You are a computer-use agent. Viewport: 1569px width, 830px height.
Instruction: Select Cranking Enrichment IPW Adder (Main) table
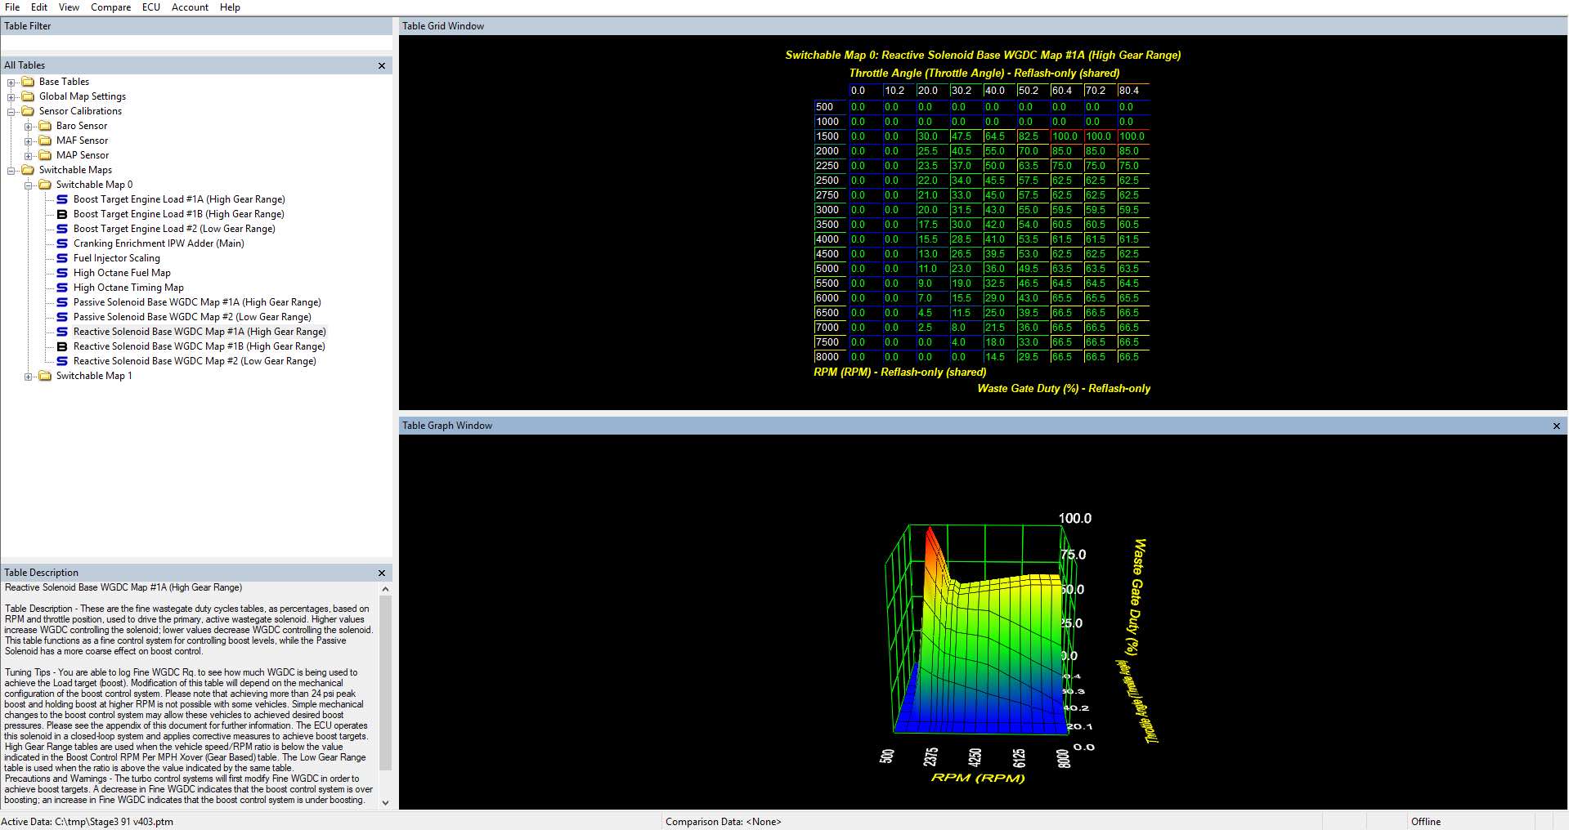point(159,243)
